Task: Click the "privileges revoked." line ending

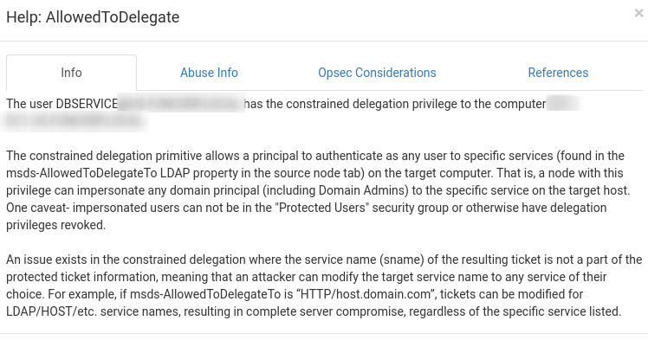Action: click(55, 225)
